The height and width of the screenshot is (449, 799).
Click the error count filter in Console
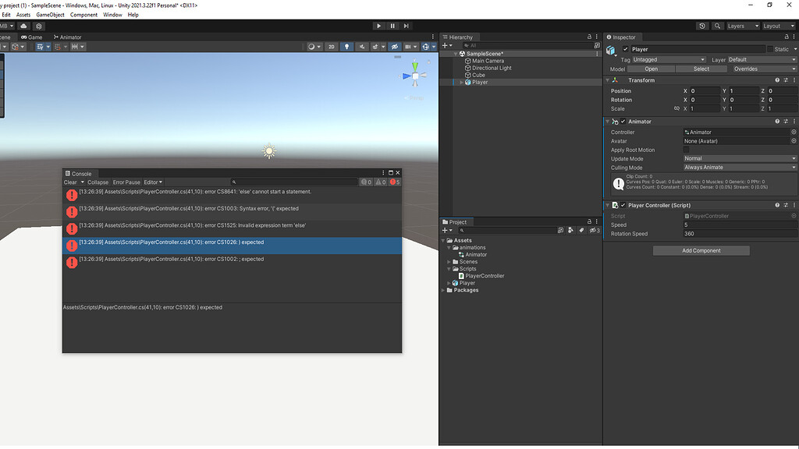pos(395,182)
